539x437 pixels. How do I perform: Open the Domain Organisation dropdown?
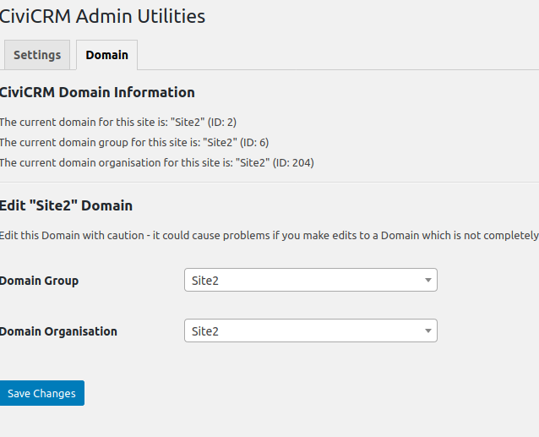pos(310,330)
